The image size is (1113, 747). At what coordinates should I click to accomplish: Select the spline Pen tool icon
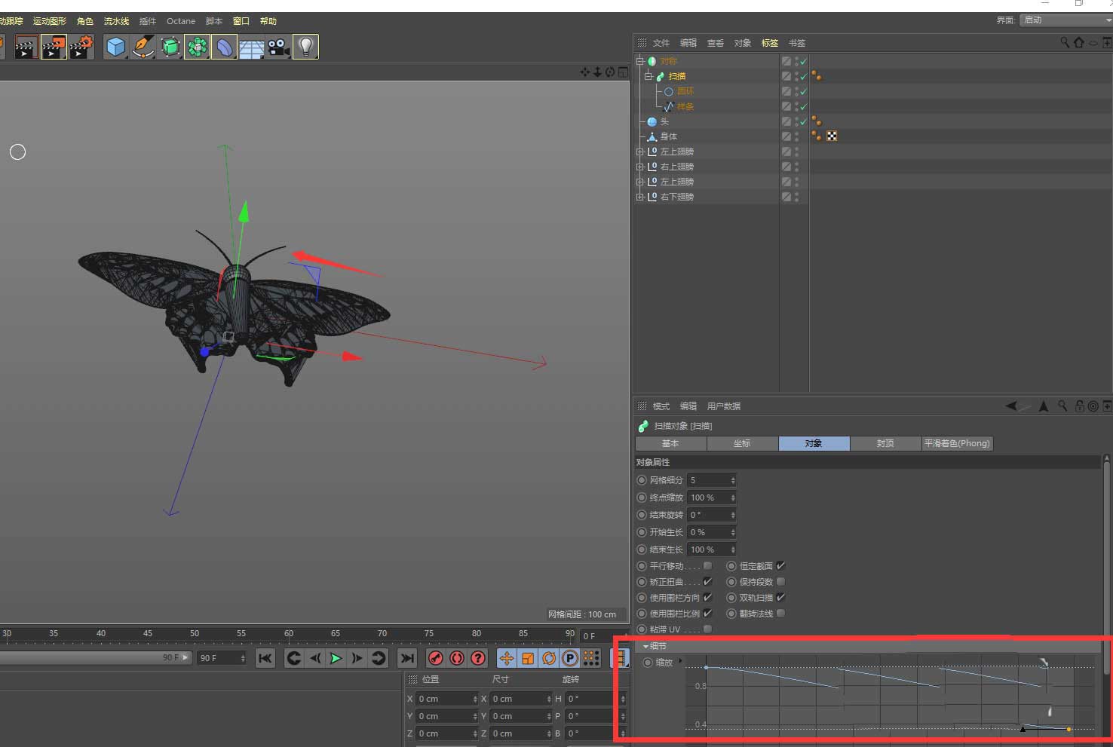pos(143,47)
